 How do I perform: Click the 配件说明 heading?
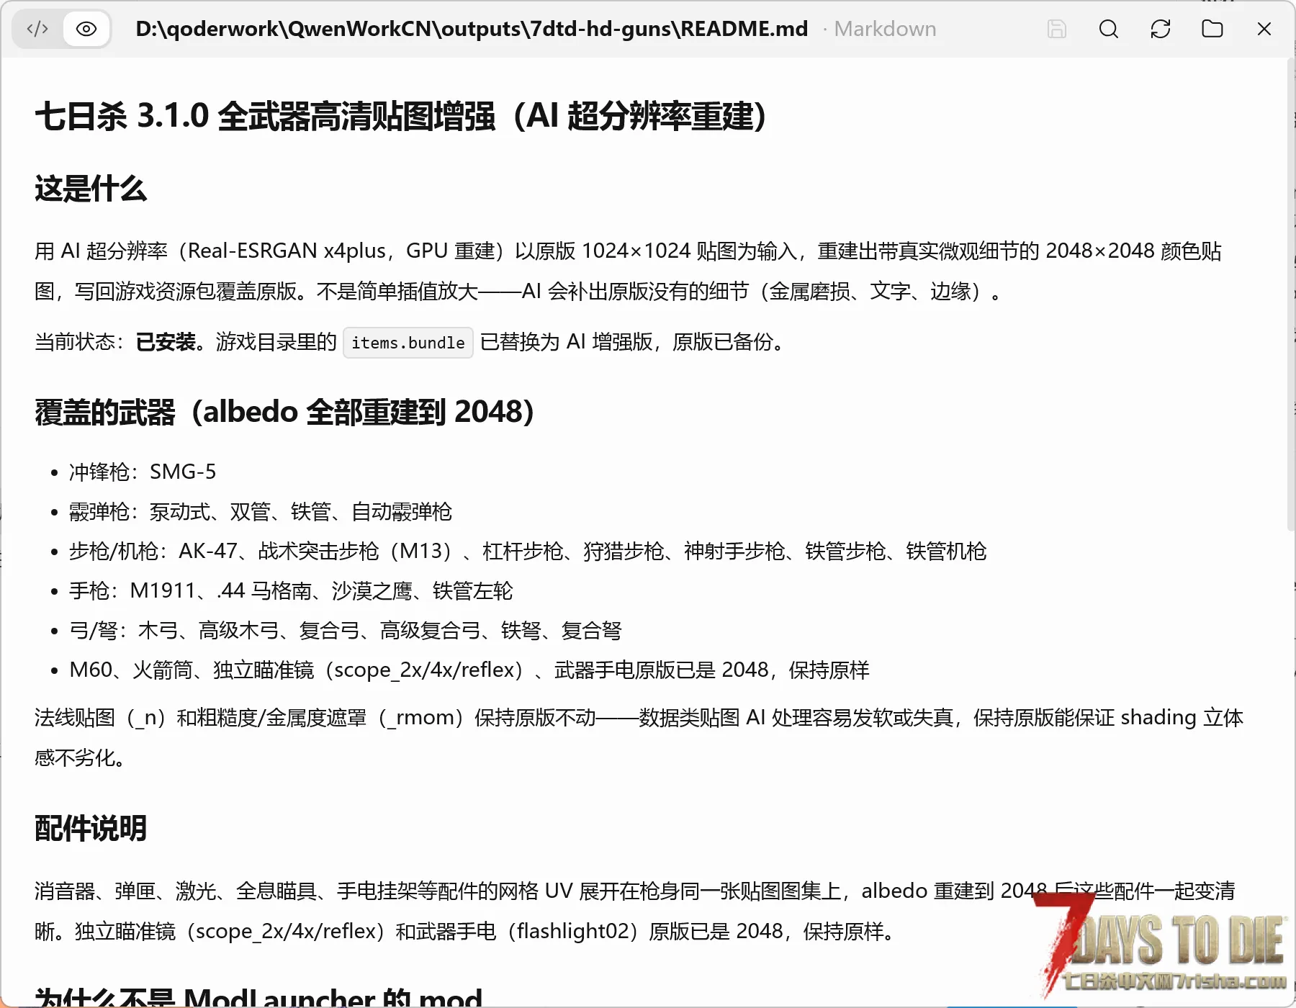(x=91, y=829)
